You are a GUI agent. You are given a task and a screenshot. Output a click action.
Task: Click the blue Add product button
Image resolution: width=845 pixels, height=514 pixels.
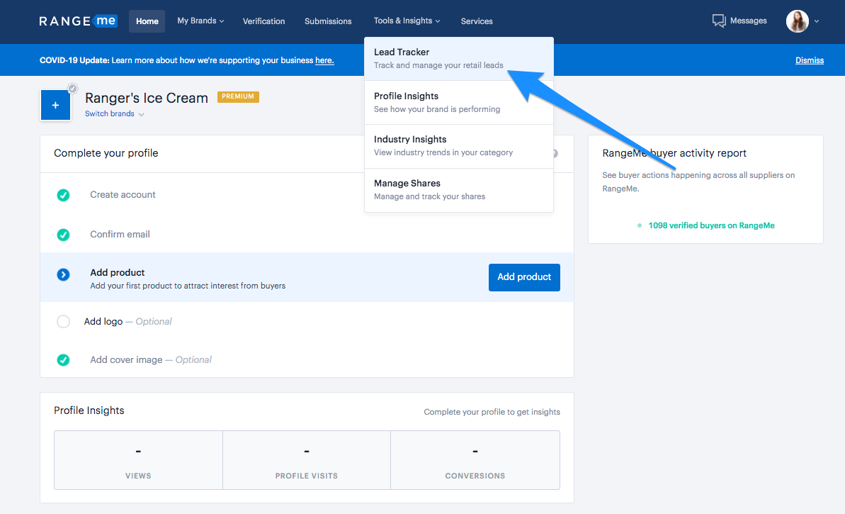[x=524, y=277]
